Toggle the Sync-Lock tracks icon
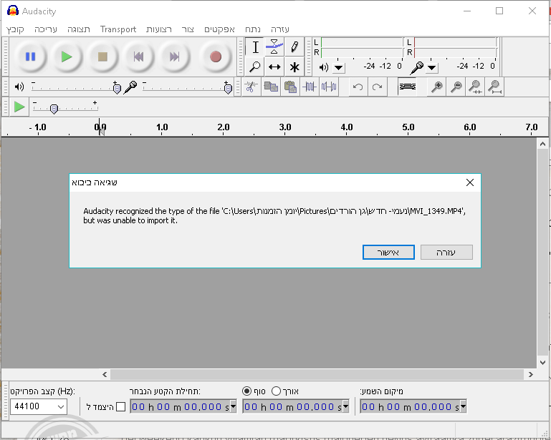 click(407, 87)
